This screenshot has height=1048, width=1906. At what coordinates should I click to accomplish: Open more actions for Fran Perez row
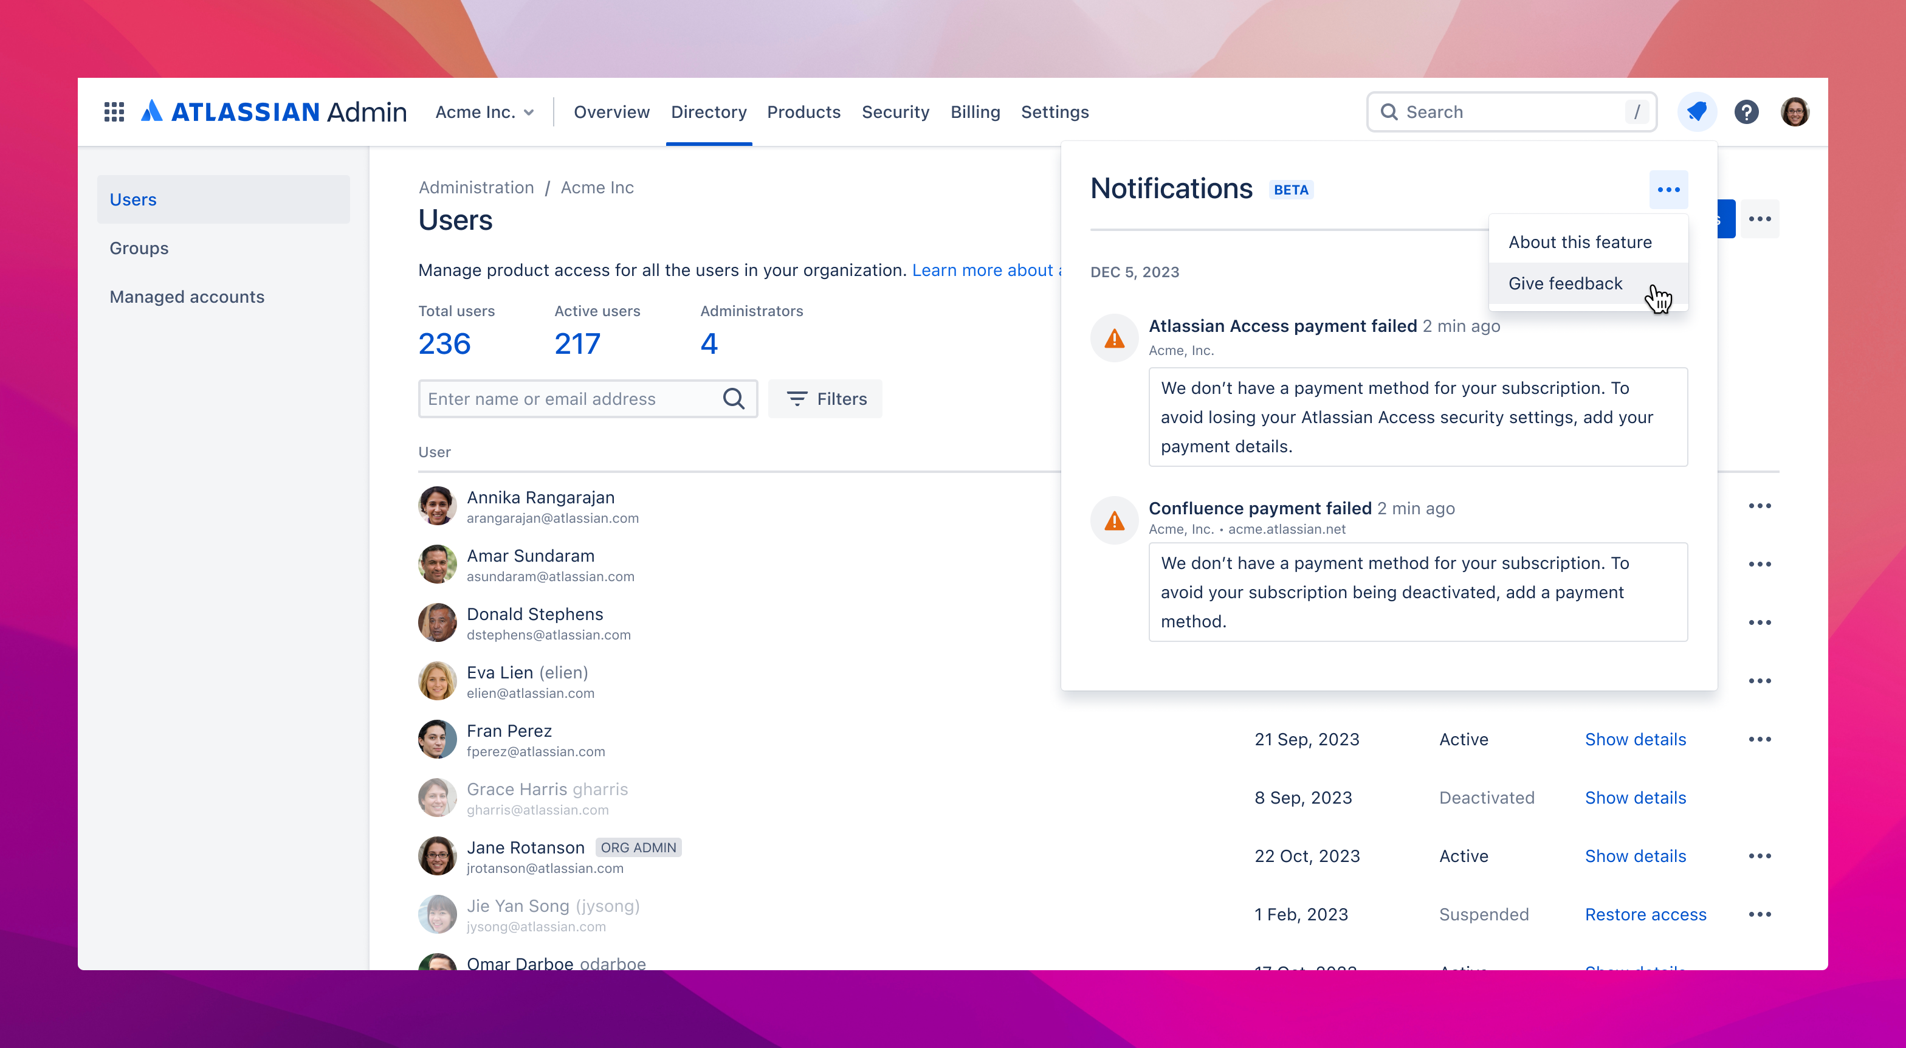click(1760, 739)
